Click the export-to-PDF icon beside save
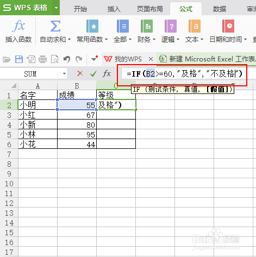The height and width of the screenshot is (257, 256). tap(31, 59)
